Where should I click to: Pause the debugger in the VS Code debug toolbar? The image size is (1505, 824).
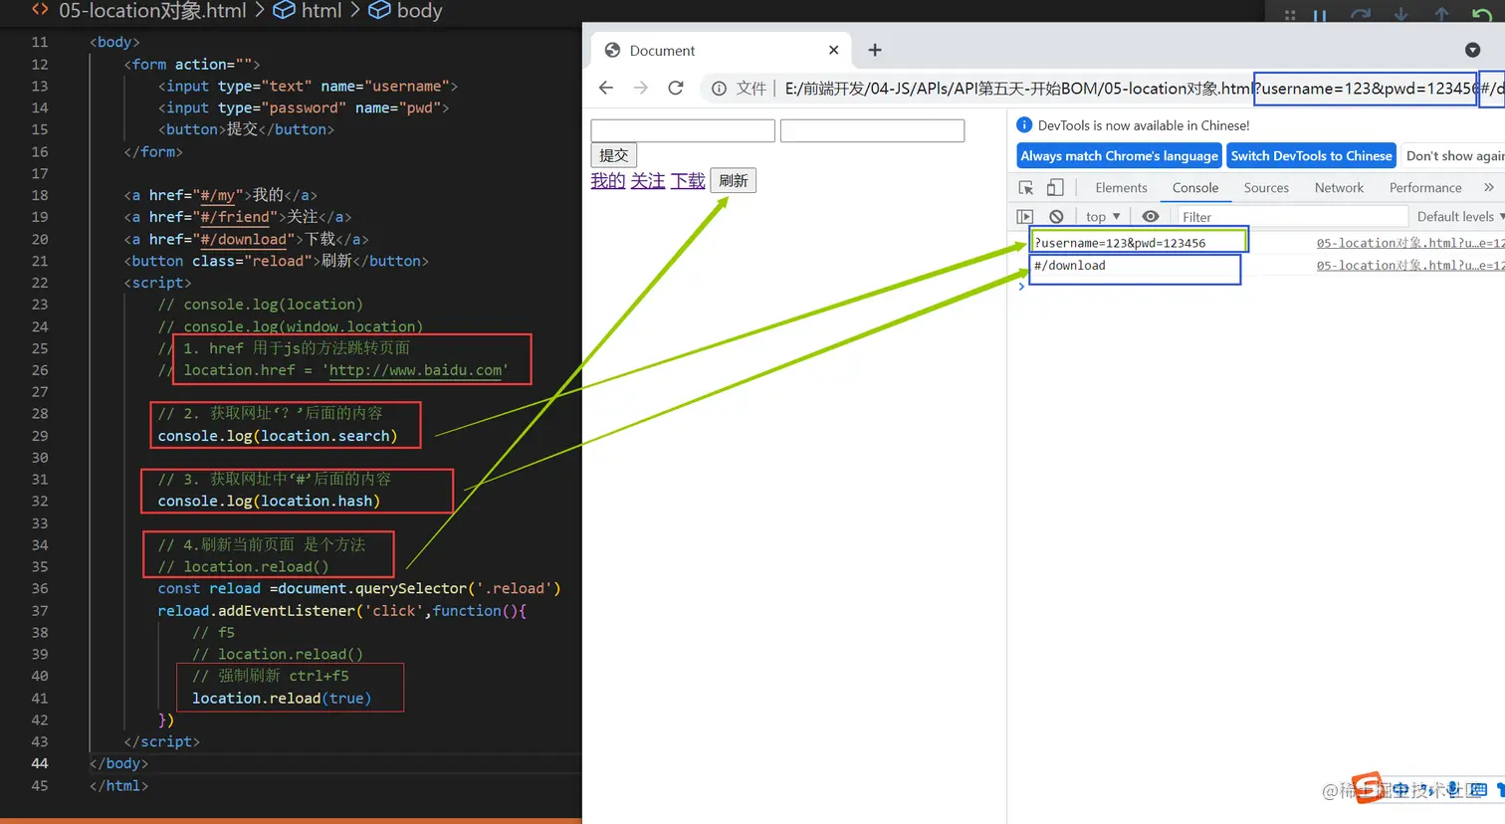coord(1320,15)
